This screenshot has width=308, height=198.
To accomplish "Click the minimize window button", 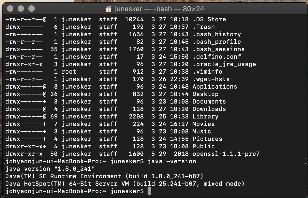I will (21, 9).
